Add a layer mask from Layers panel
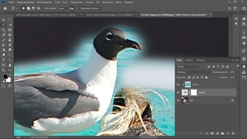Viewport: 247px width, 139px height. 212,133
